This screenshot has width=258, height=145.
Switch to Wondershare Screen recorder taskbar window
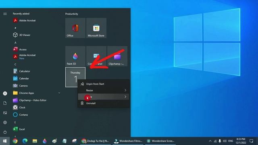(160, 141)
